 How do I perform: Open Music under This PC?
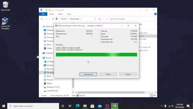pos(48,76)
